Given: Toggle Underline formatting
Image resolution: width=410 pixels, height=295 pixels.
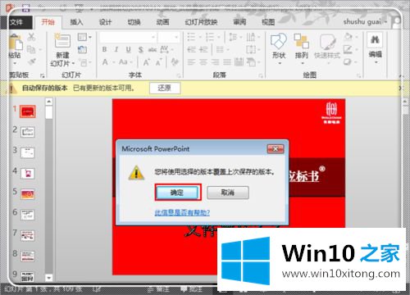Looking at the screenshot, I should click(x=128, y=49).
